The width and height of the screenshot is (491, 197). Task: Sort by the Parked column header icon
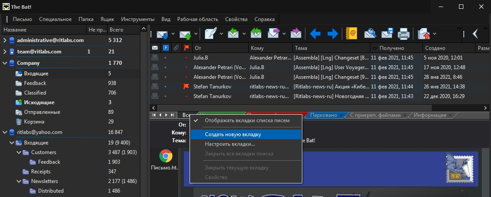[166, 48]
